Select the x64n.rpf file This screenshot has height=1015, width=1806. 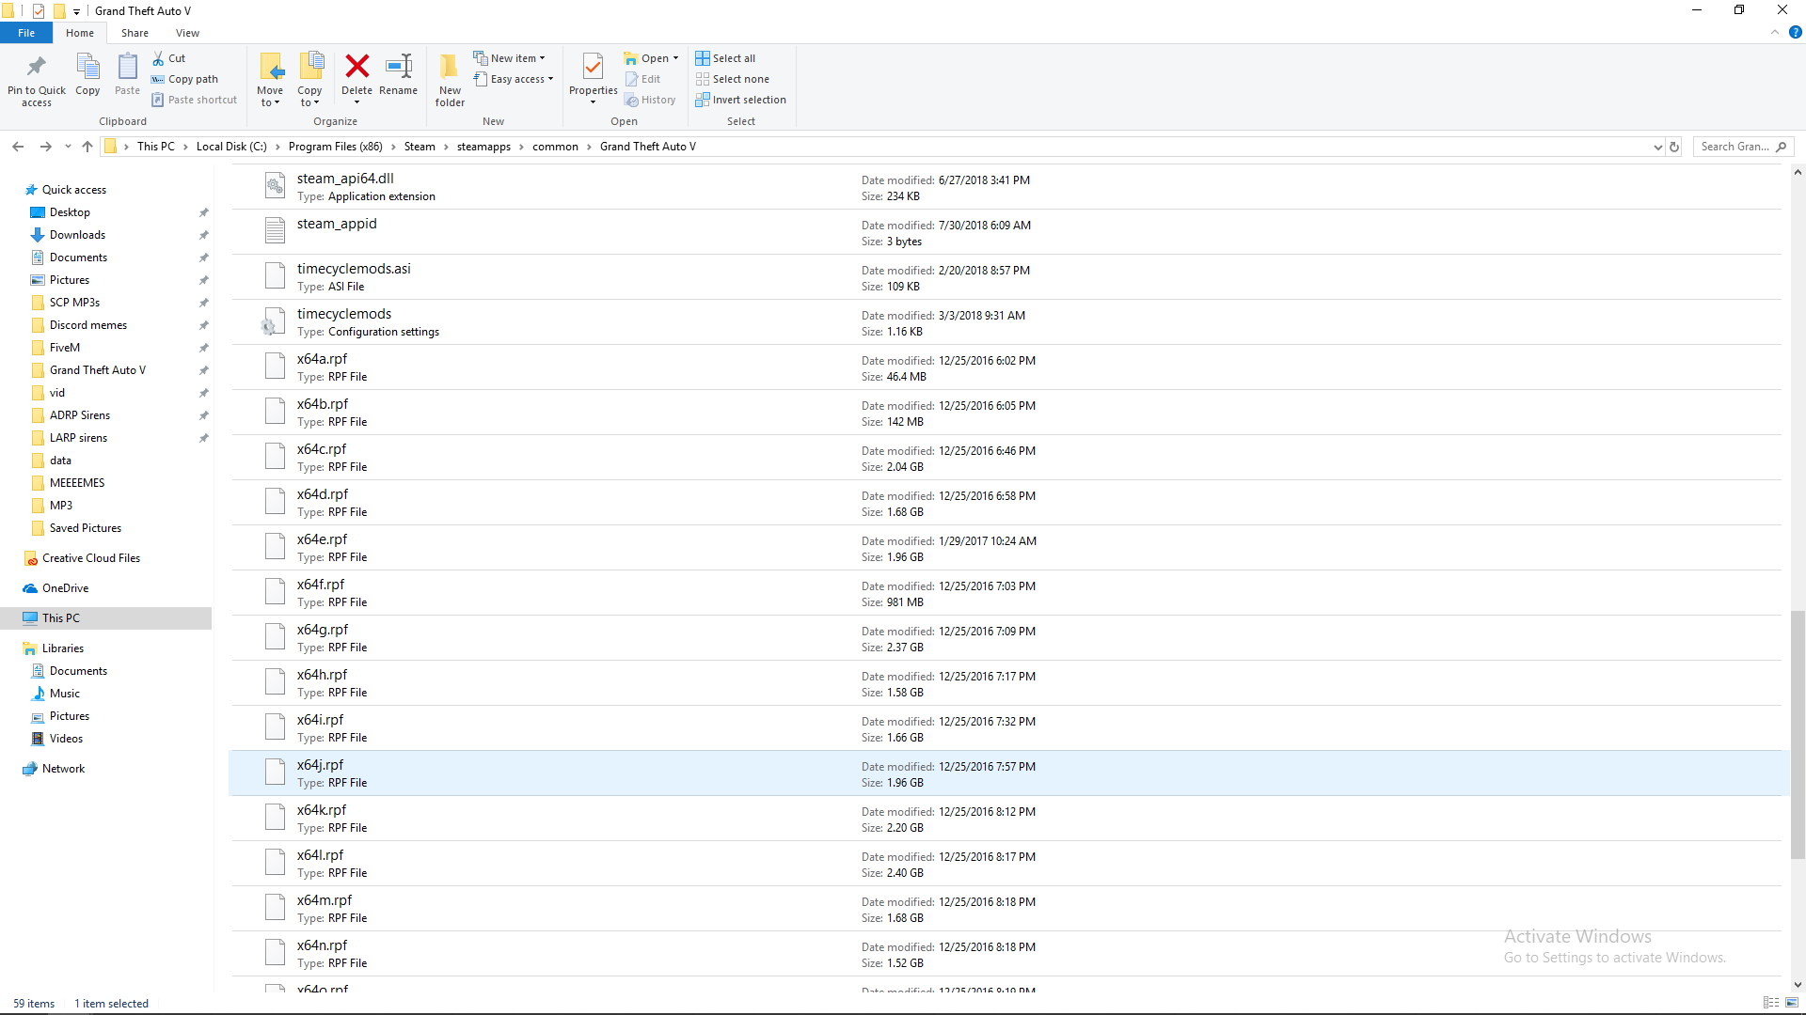(x=1006, y=954)
